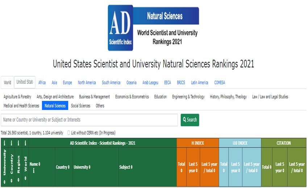The image size is (308, 188).
Task: Select the Social Sciences category
Action: pos(80,106)
